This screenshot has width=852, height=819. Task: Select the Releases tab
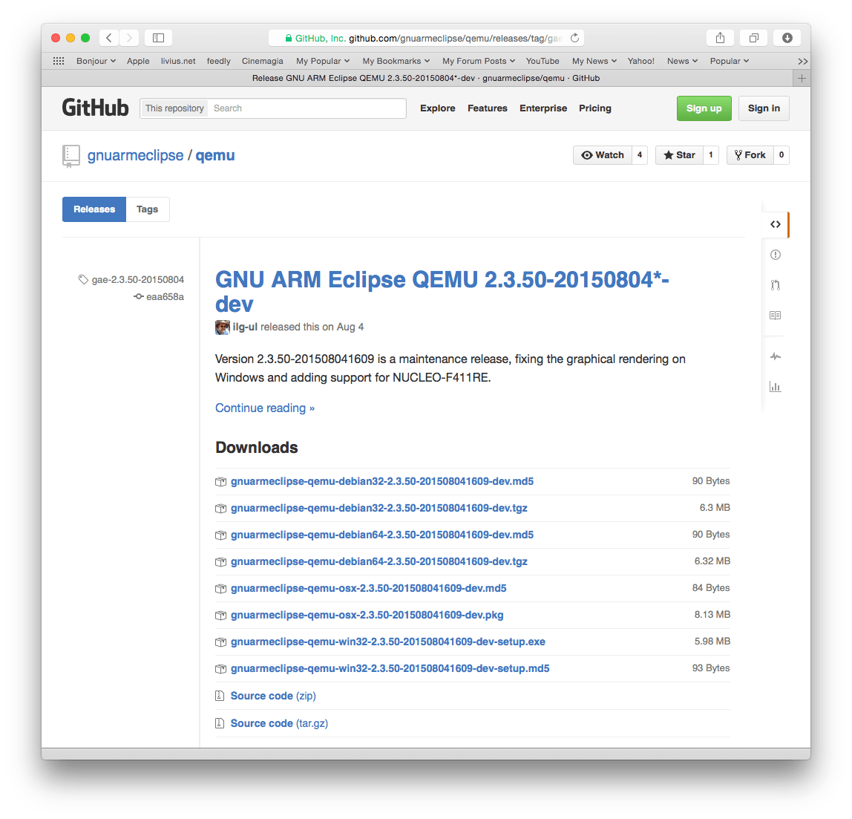tap(94, 209)
